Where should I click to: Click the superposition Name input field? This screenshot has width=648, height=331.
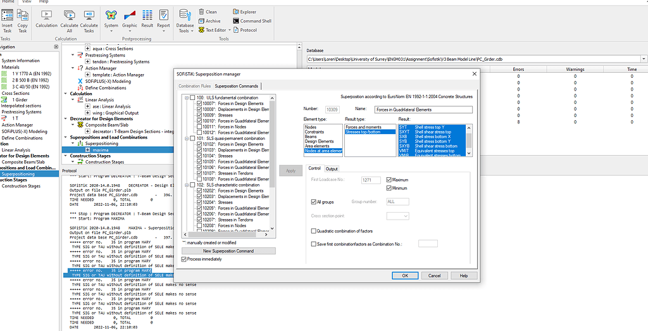pos(423,109)
